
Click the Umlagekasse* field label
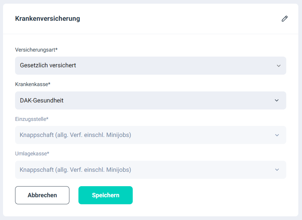(x=32, y=154)
